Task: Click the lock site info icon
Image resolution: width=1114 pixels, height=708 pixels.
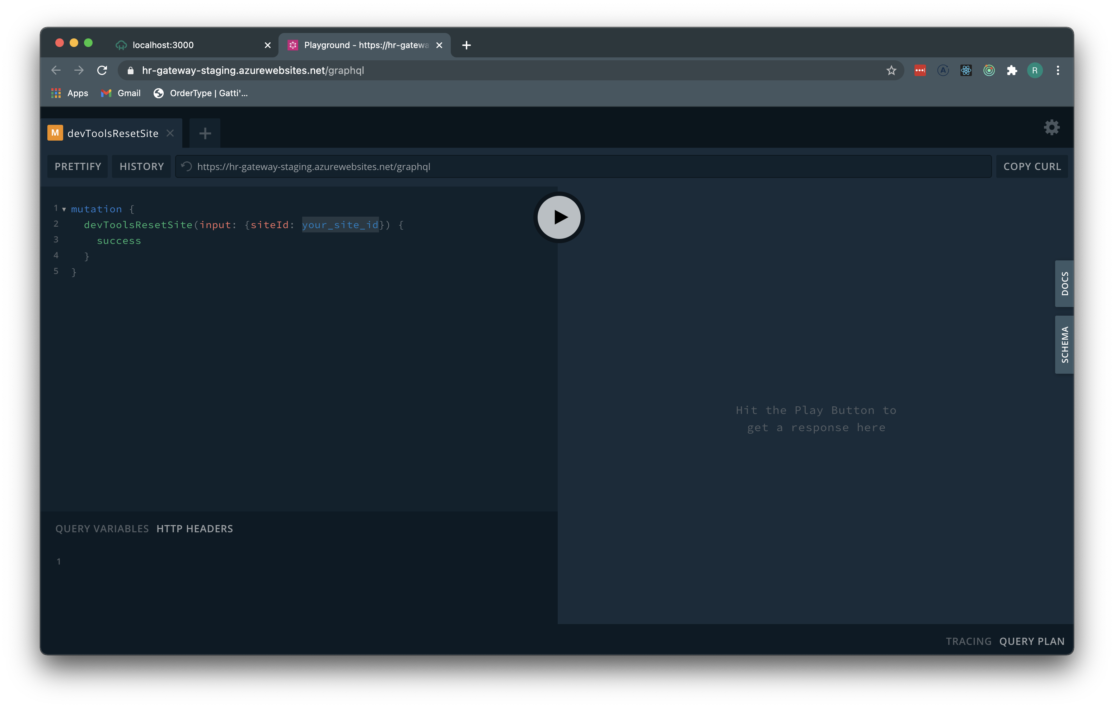Action: pos(131,70)
